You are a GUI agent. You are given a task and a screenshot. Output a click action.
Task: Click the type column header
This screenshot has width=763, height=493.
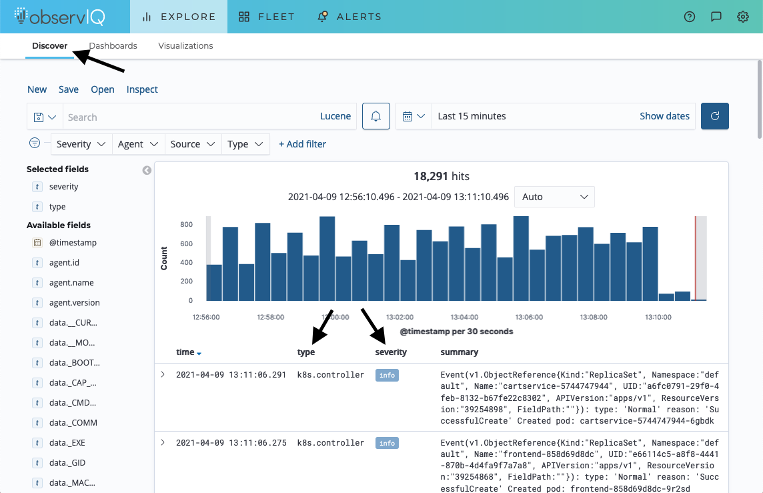pyautogui.click(x=306, y=352)
